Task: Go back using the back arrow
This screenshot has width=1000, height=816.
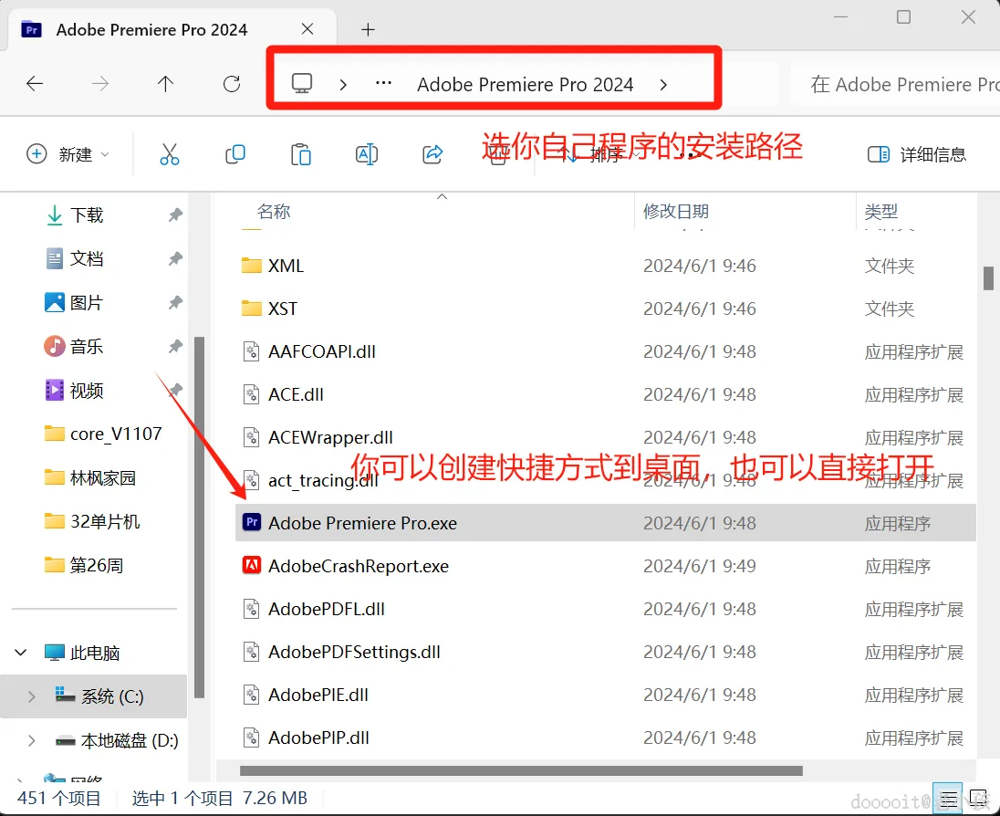Action: (x=35, y=84)
